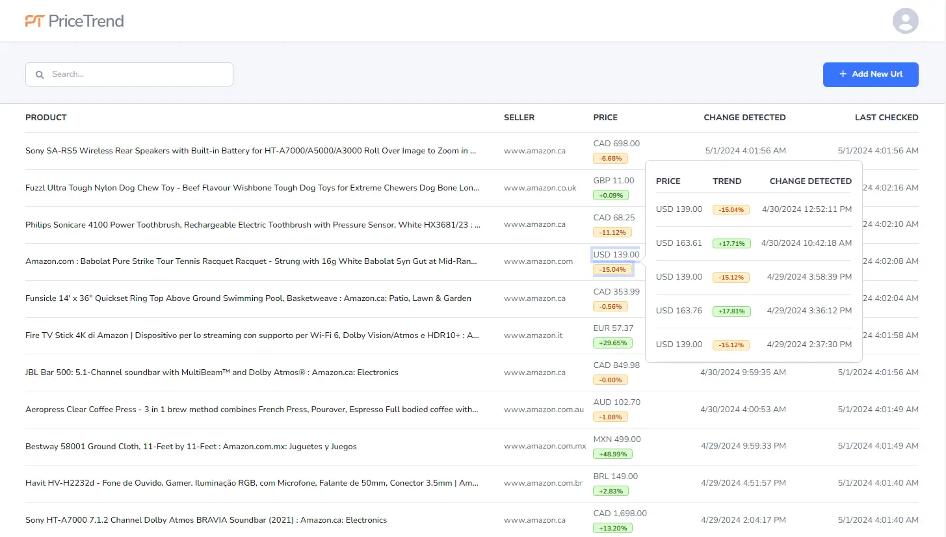Click the -0.56% trend badge
Image resolution: width=946 pixels, height=537 pixels.
click(611, 306)
